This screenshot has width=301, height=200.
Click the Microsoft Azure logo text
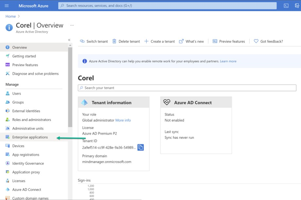[33, 6]
